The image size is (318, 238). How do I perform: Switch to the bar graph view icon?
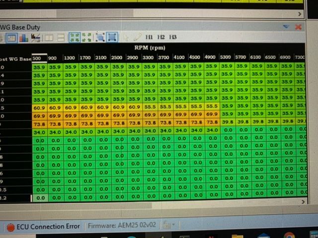coord(23,38)
